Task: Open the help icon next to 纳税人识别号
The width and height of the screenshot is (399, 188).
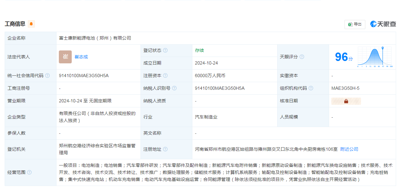Action: [x=174, y=88]
